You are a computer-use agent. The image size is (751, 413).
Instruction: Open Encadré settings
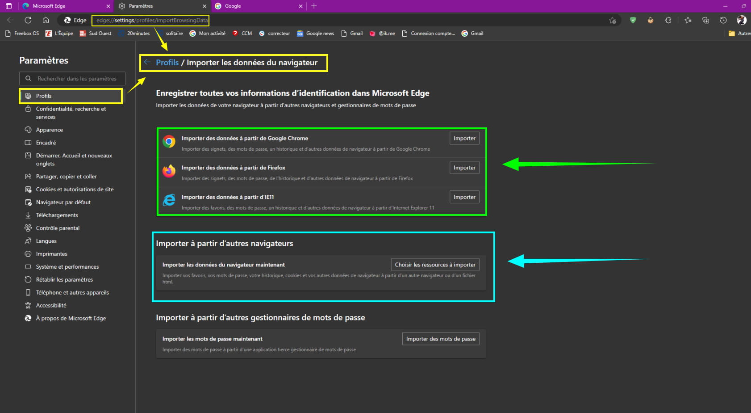pyautogui.click(x=71, y=143)
